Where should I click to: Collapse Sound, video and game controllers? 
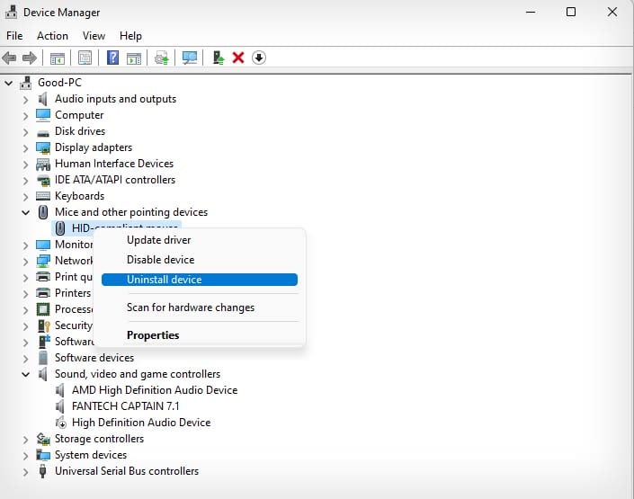tap(25, 374)
